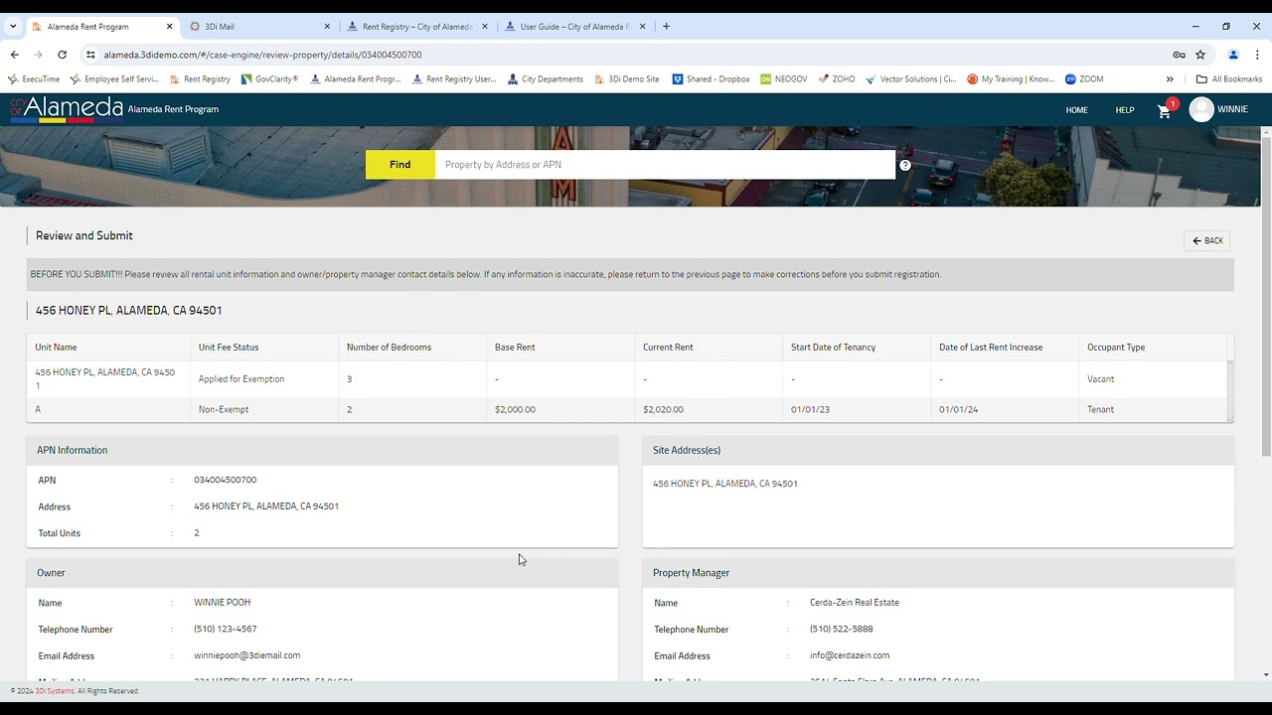1272x715 pixels.
Task: Click in Property by Address or APN field
Action: tap(665, 165)
